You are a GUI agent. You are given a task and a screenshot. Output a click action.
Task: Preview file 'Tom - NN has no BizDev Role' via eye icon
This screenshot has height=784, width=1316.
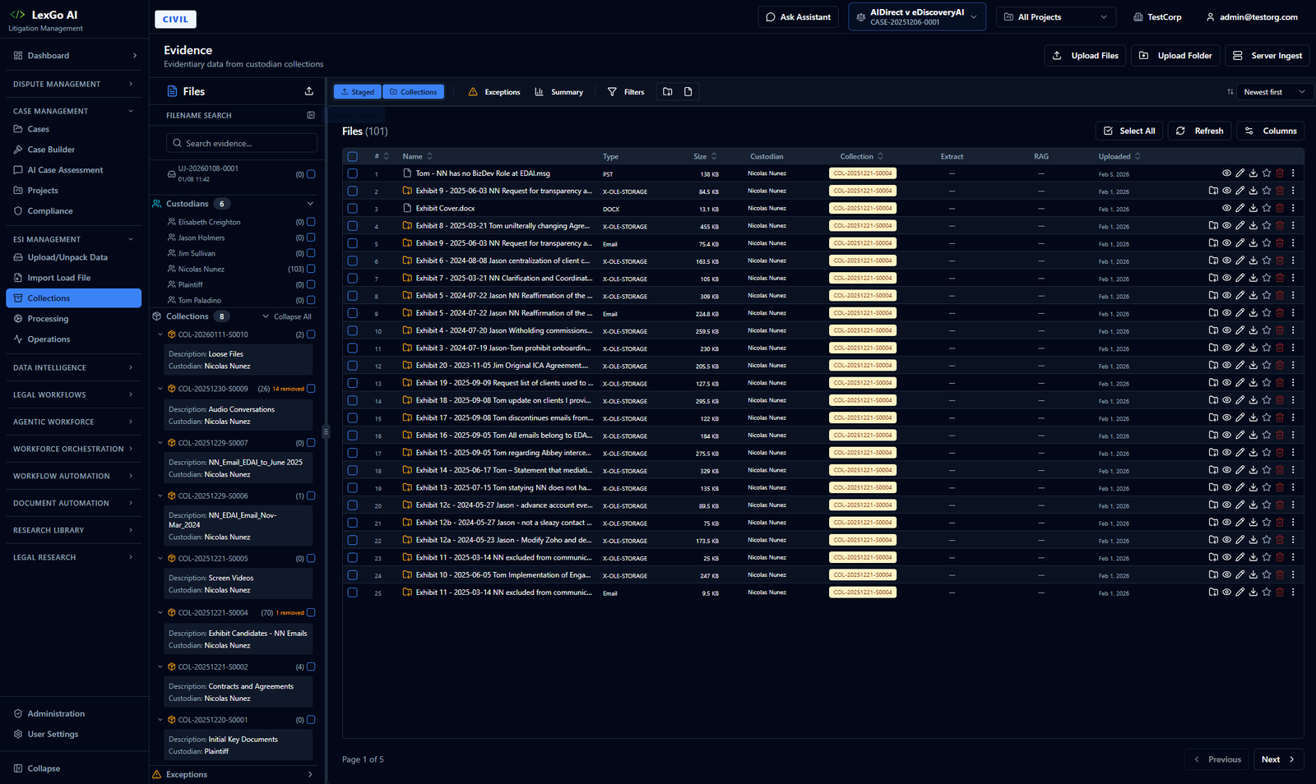pyautogui.click(x=1226, y=173)
